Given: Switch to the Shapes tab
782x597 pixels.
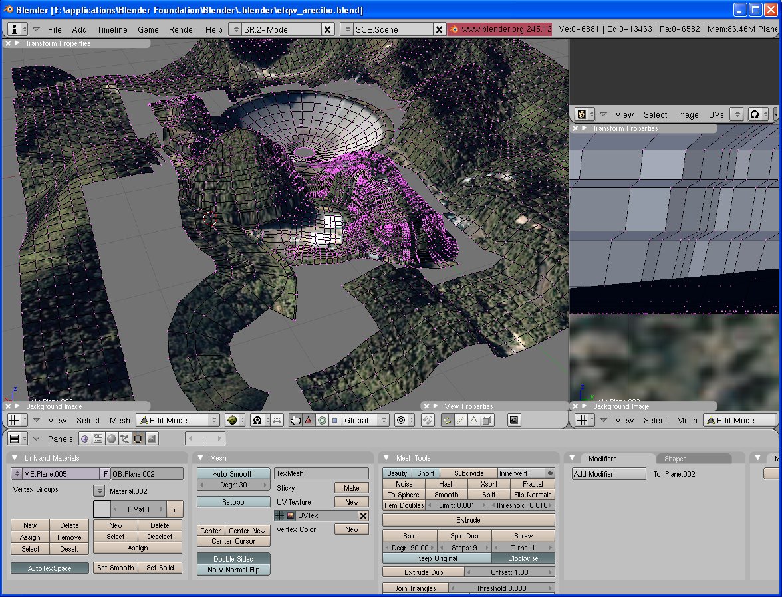Looking at the screenshot, I should click(x=675, y=459).
